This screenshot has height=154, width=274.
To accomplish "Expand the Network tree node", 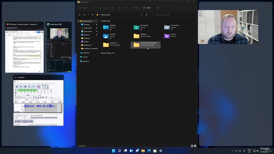I will (x=78, y=62).
